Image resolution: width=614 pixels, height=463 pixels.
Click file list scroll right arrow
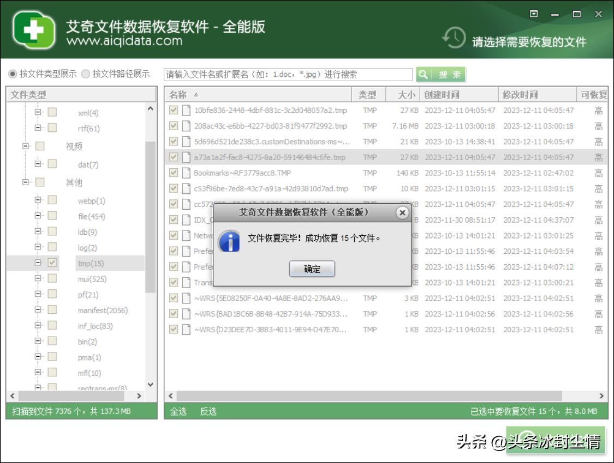(601, 396)
